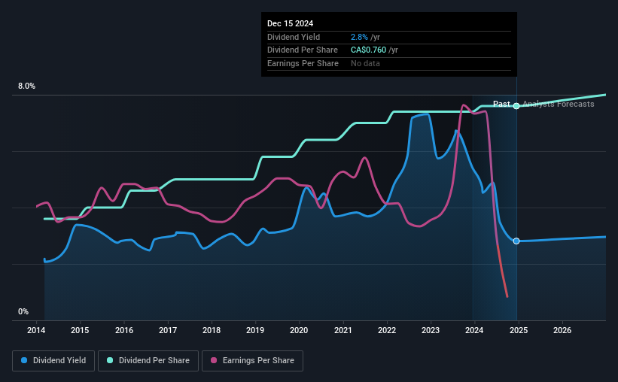This screenshot has width=618, height=382.
Task: Toggle the Dividend Per Share legend button
Action: pos(148,361)
